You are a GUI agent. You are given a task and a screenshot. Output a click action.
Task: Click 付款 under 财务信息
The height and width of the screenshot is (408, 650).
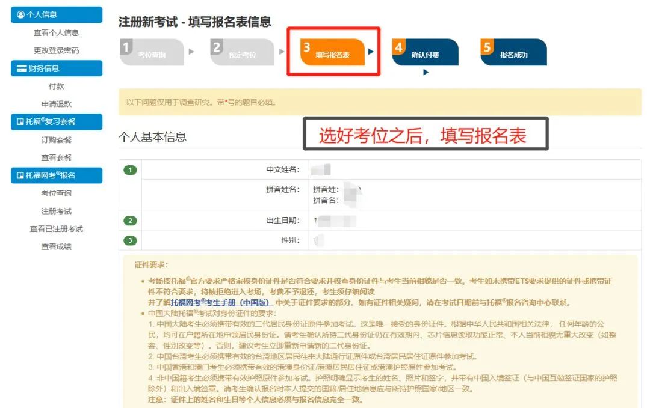click(58, 86)
